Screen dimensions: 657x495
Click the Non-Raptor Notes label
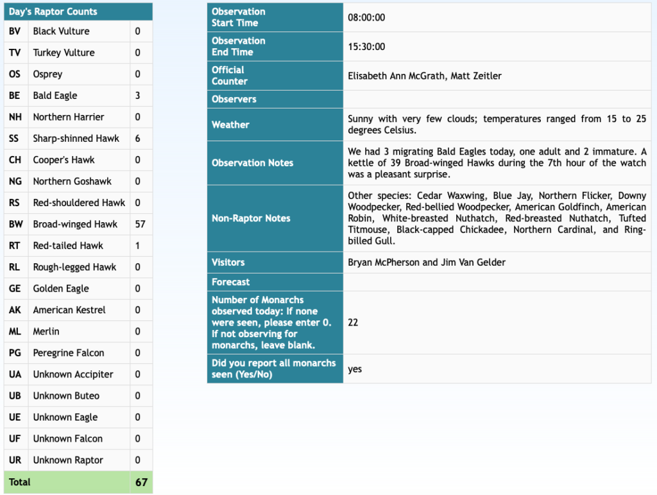point(251,218)
